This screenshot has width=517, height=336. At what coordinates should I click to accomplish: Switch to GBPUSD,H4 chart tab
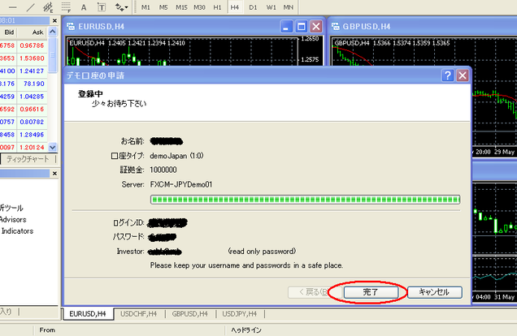(x=190, y=314)
